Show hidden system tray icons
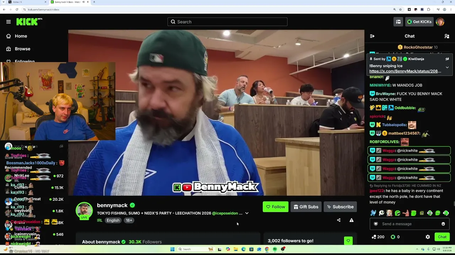Image resolution: width=455 pixels, height=255 pixels. pyautogui.click(x=417, y=249)
